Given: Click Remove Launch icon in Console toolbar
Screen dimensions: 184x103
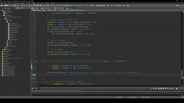Looking at the screenshot, I should tap(154, 88).
